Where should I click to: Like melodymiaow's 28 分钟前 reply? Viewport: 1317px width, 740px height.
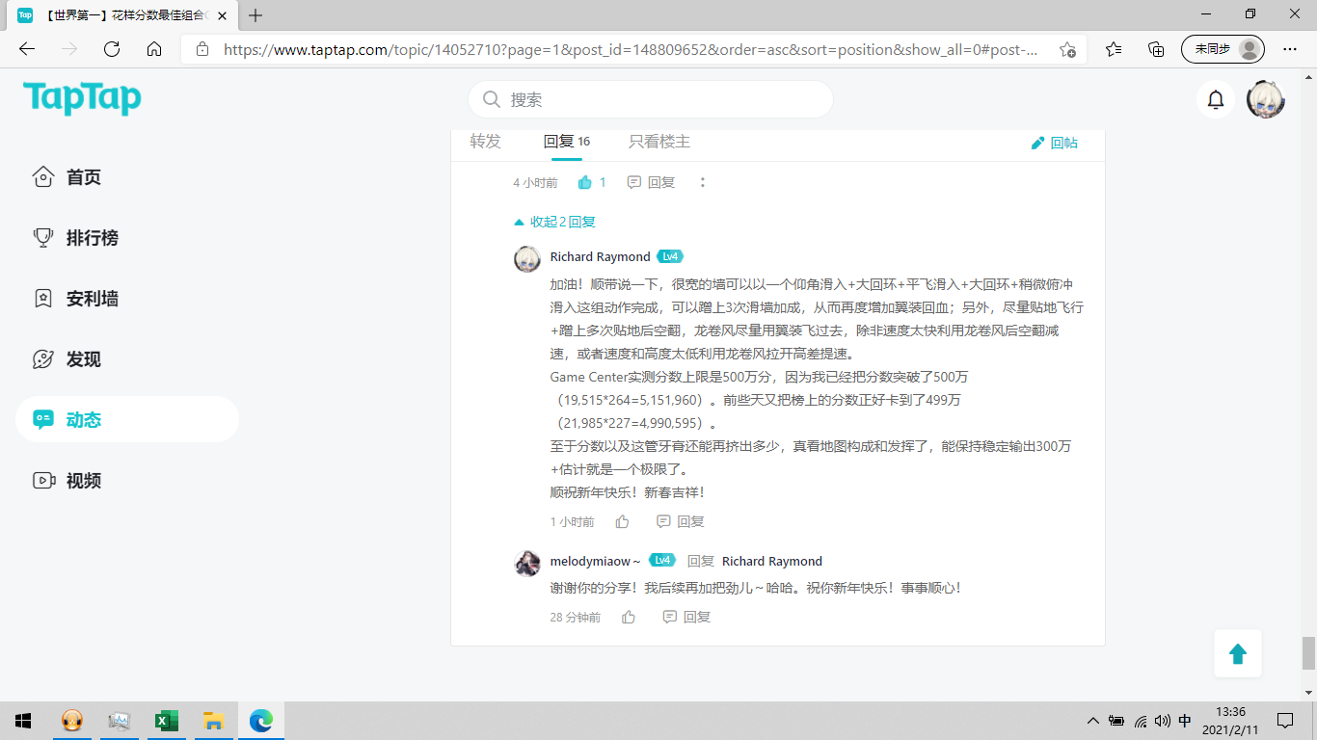pos(629,617)
